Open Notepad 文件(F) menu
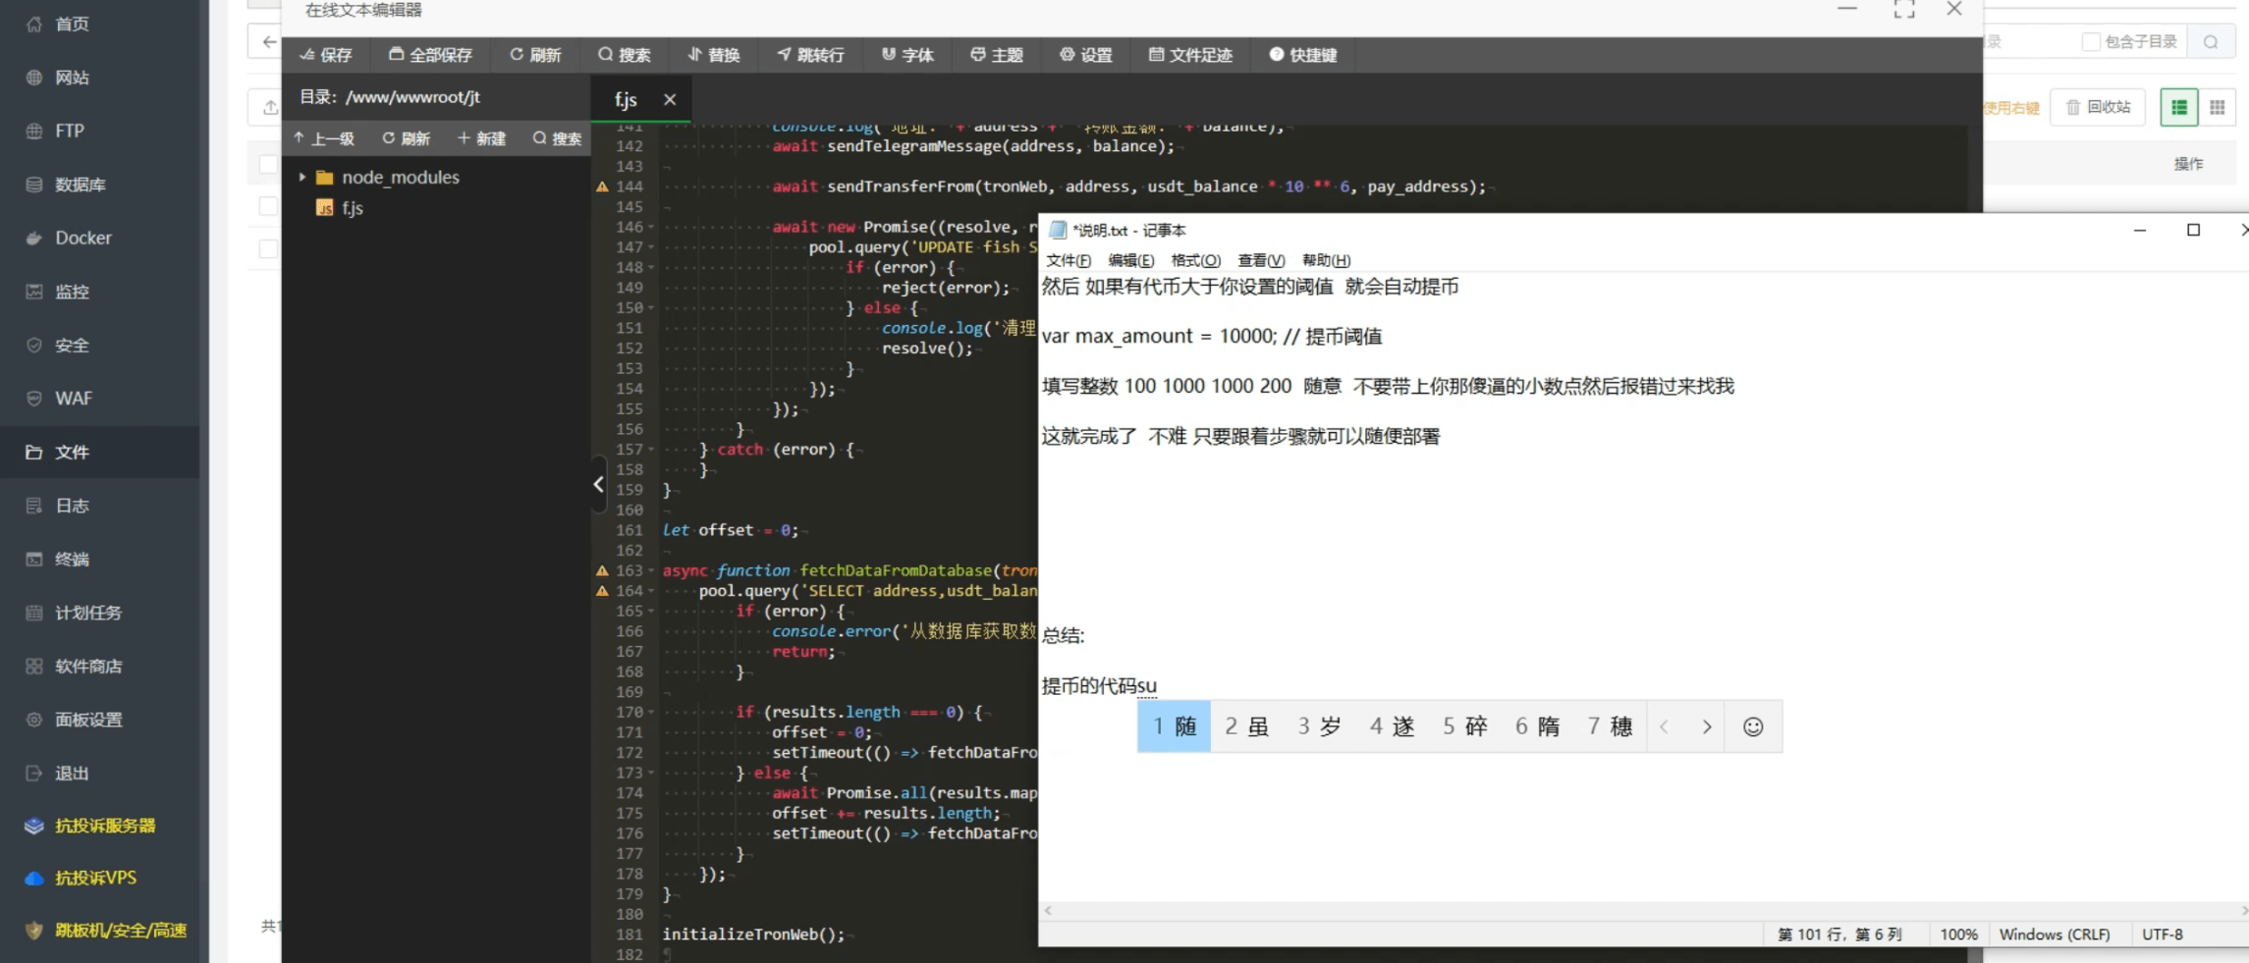This screenshot has height=963, width=2249. click(x=1069, y=260)
